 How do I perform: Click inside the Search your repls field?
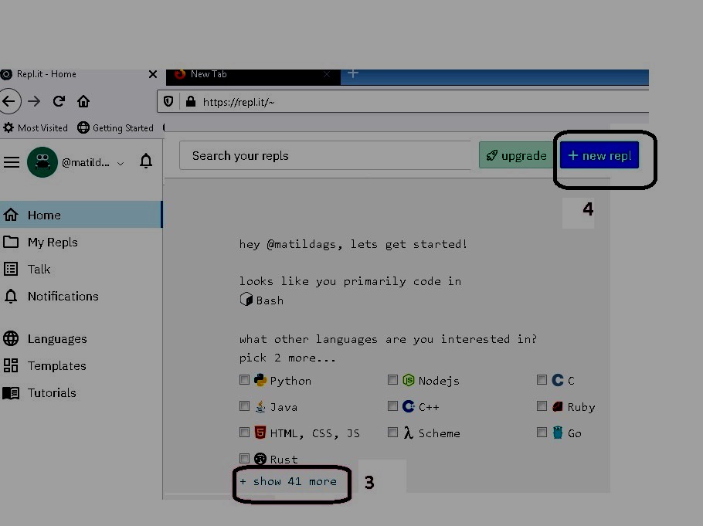point(324,155)
